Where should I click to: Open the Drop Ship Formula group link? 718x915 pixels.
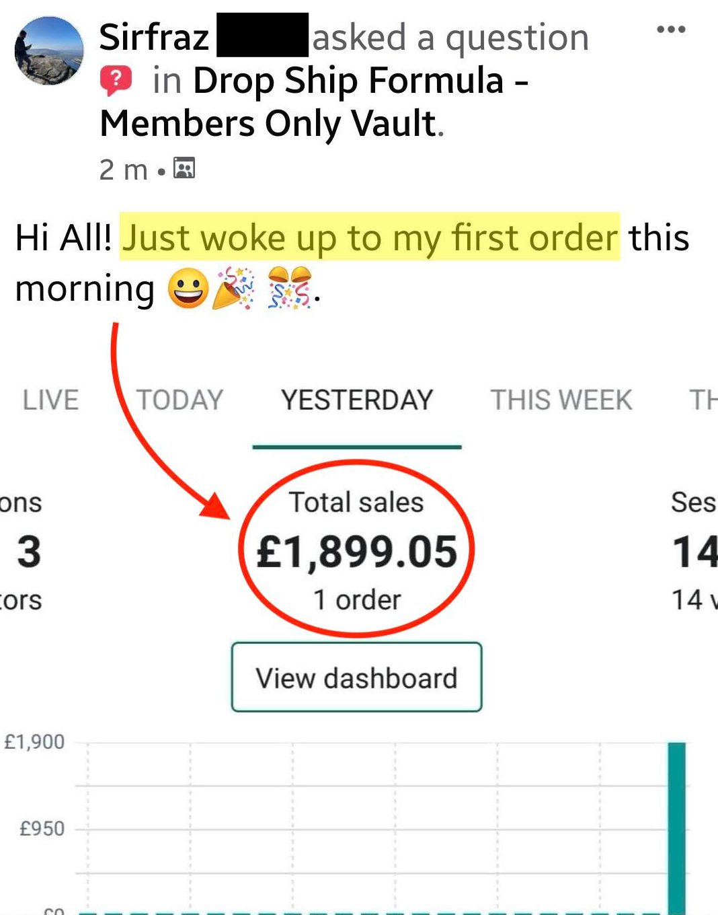click(315, 102)
